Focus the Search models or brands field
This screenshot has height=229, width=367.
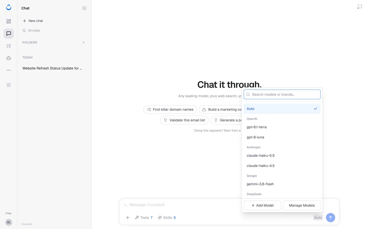point(282,94)
